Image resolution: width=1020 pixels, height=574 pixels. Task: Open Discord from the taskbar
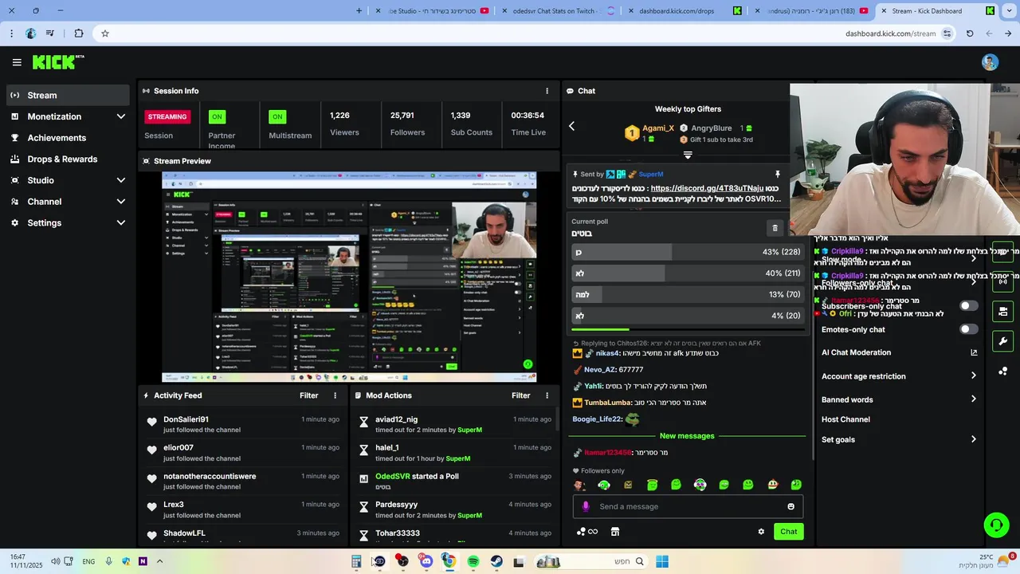(426, 561)
